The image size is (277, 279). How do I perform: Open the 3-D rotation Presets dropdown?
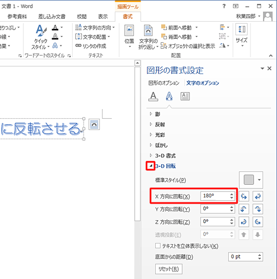click(251, 180)
